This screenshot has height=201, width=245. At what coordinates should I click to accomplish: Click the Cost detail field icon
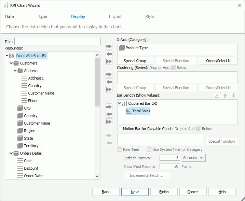pos(20,161)
